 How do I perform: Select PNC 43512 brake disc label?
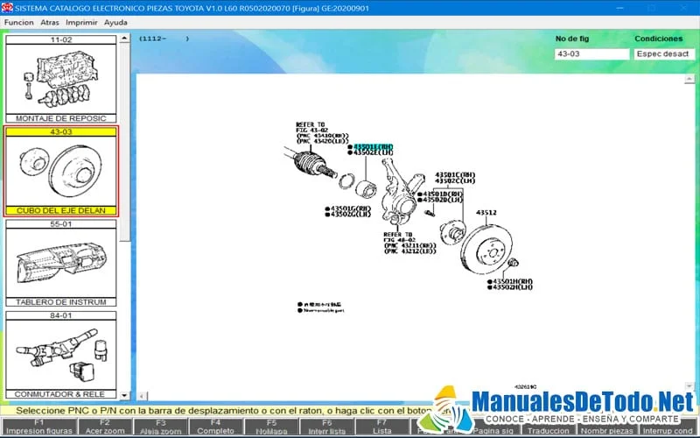tap(486, 213)
